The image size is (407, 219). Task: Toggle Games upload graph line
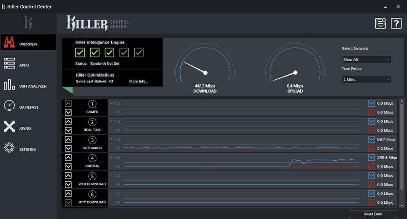371,112
